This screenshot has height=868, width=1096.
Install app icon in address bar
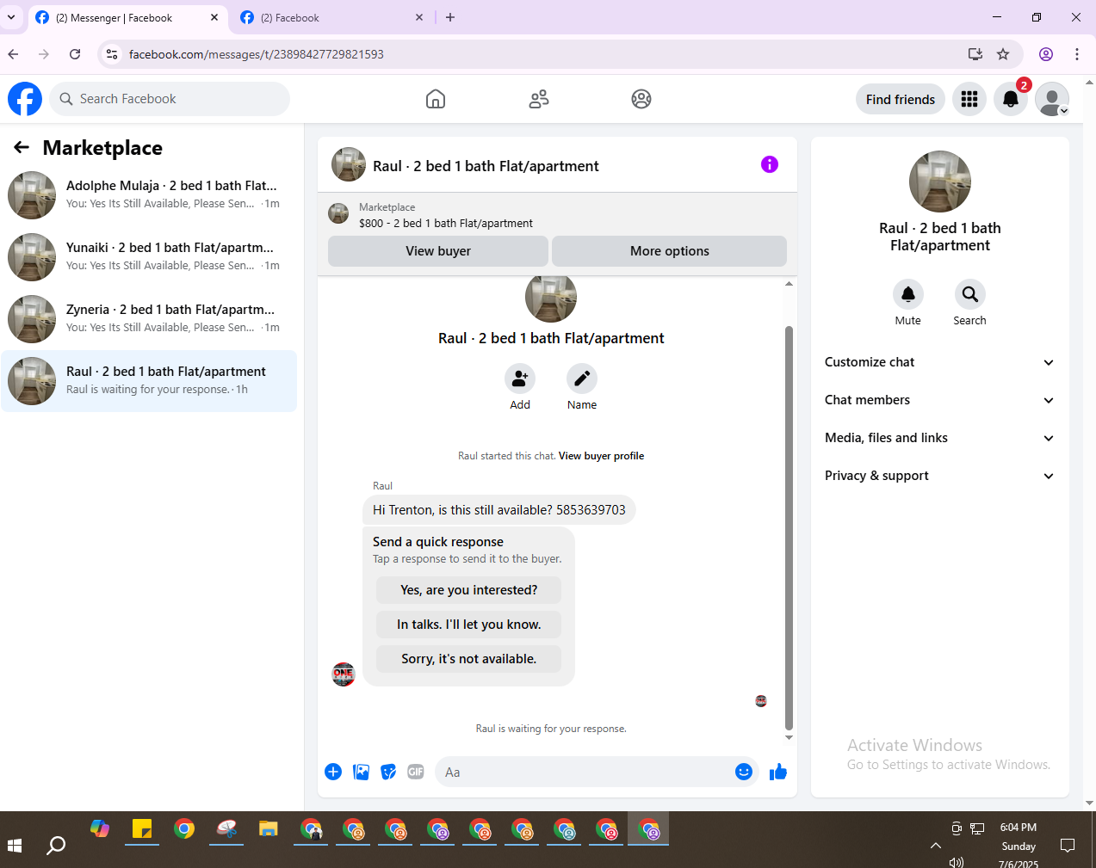point(975,54)
